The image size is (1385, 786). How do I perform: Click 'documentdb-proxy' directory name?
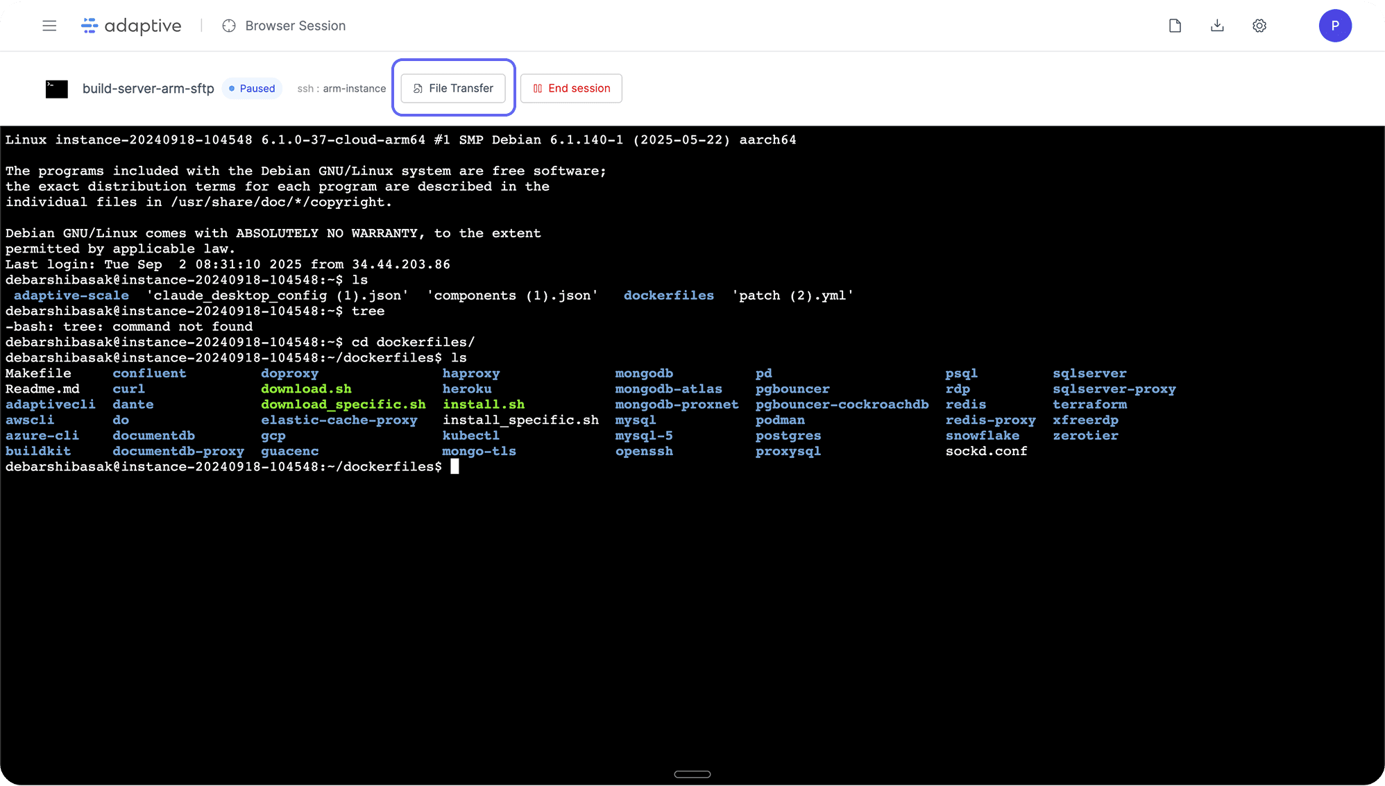pyautogui.click(x=178, y=452)
